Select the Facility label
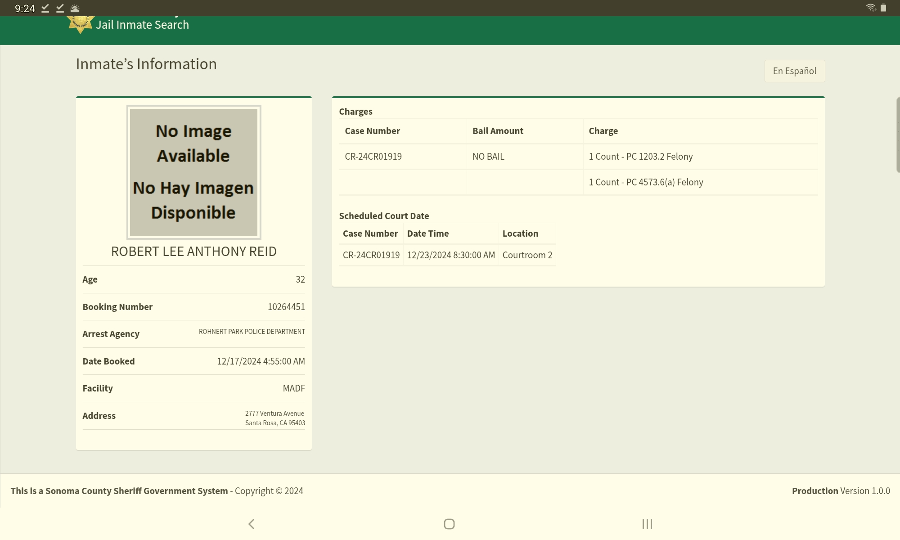 [98, 388]
